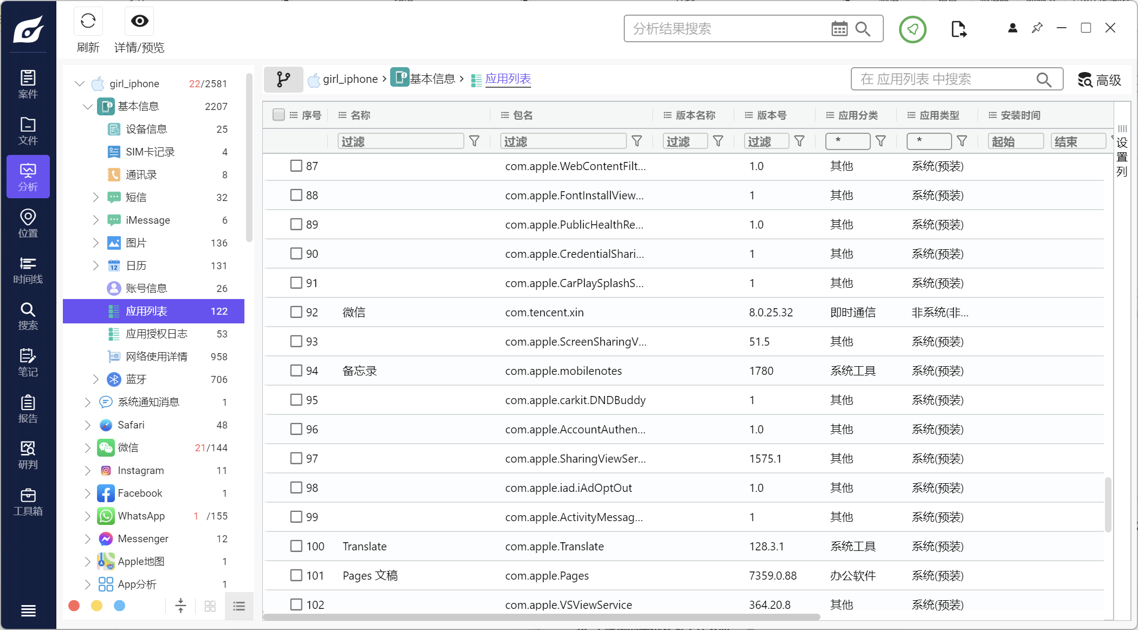Check the box for row 87

tap(296, 166)
